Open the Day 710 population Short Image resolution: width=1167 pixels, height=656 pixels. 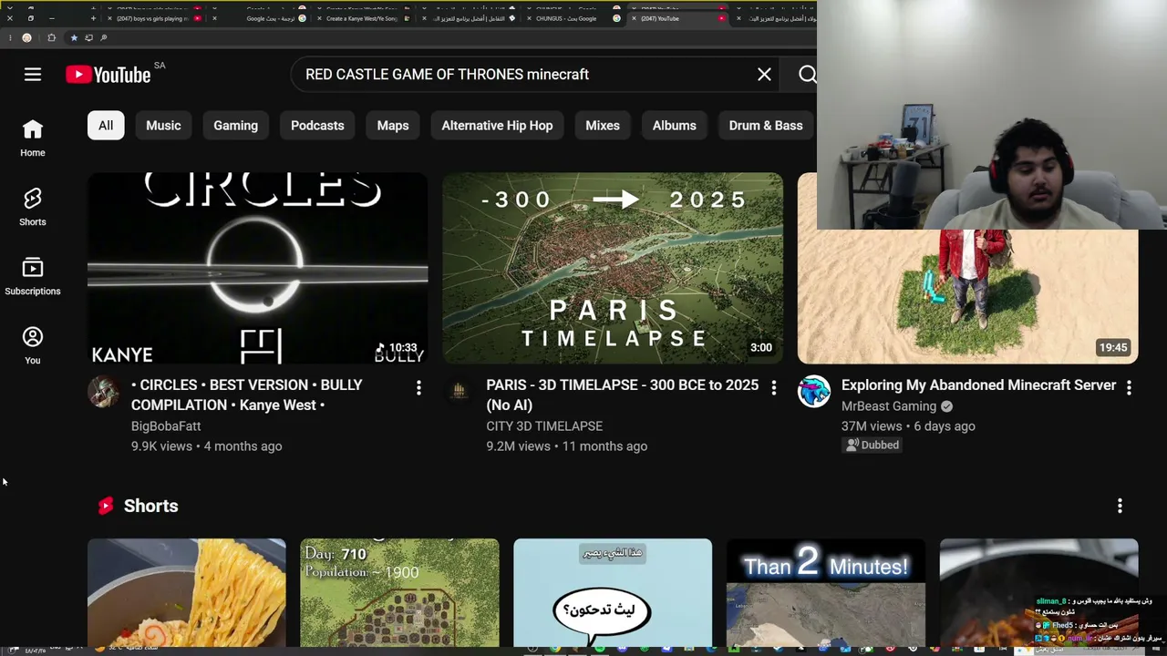click(x=400, y=592)
